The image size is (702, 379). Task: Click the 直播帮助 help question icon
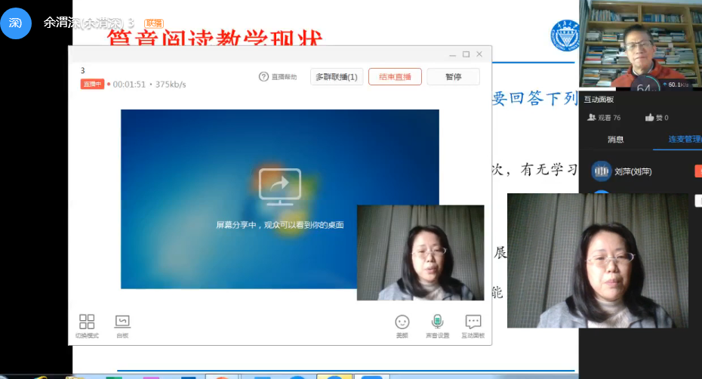click(263, 77)
